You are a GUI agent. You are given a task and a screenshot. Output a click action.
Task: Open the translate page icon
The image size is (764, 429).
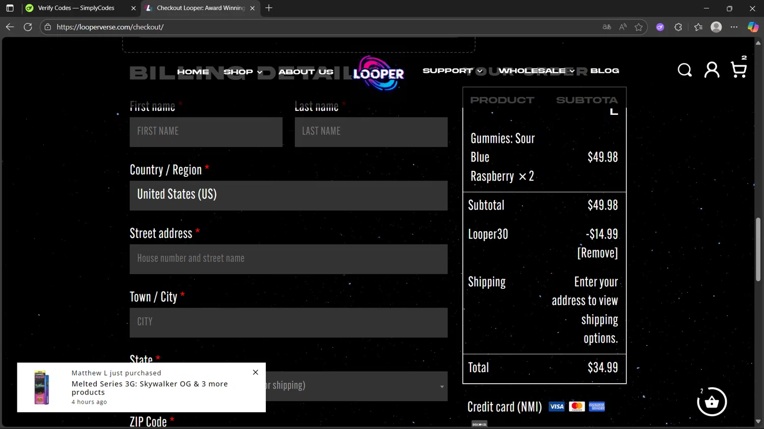607,27
